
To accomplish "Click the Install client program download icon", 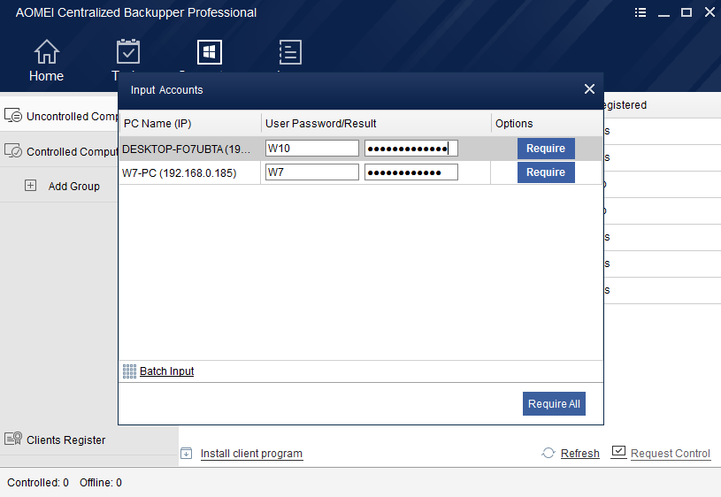I will coord(187,454).
